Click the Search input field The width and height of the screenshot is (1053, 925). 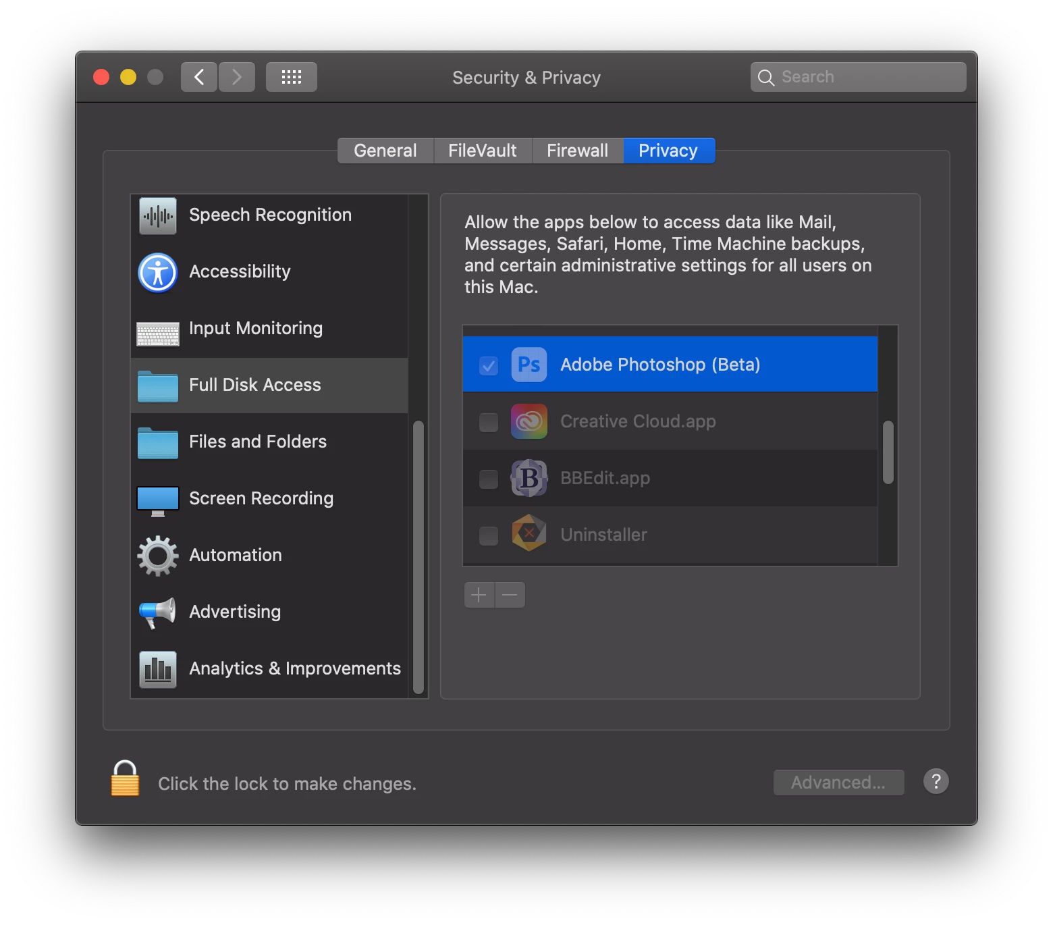pos(859,77)
